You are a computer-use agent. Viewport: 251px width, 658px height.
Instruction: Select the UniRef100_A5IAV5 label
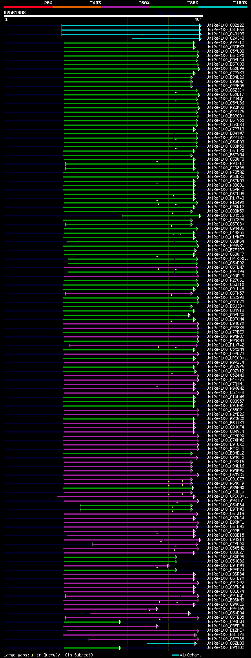225,302
